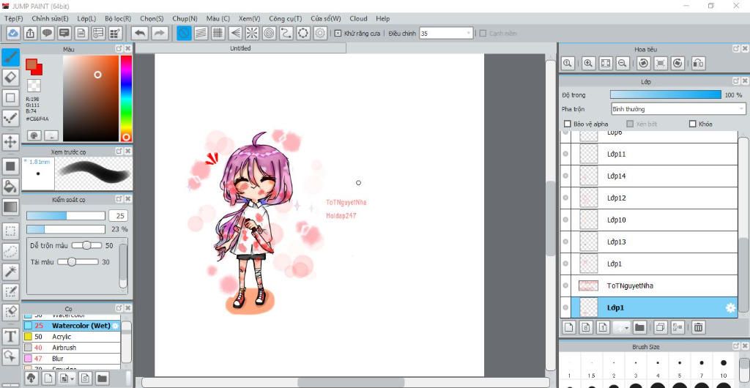Click the cloud save icon
Image resolution: width=750 pixels, height=388 pixels.
pos(13,33)
